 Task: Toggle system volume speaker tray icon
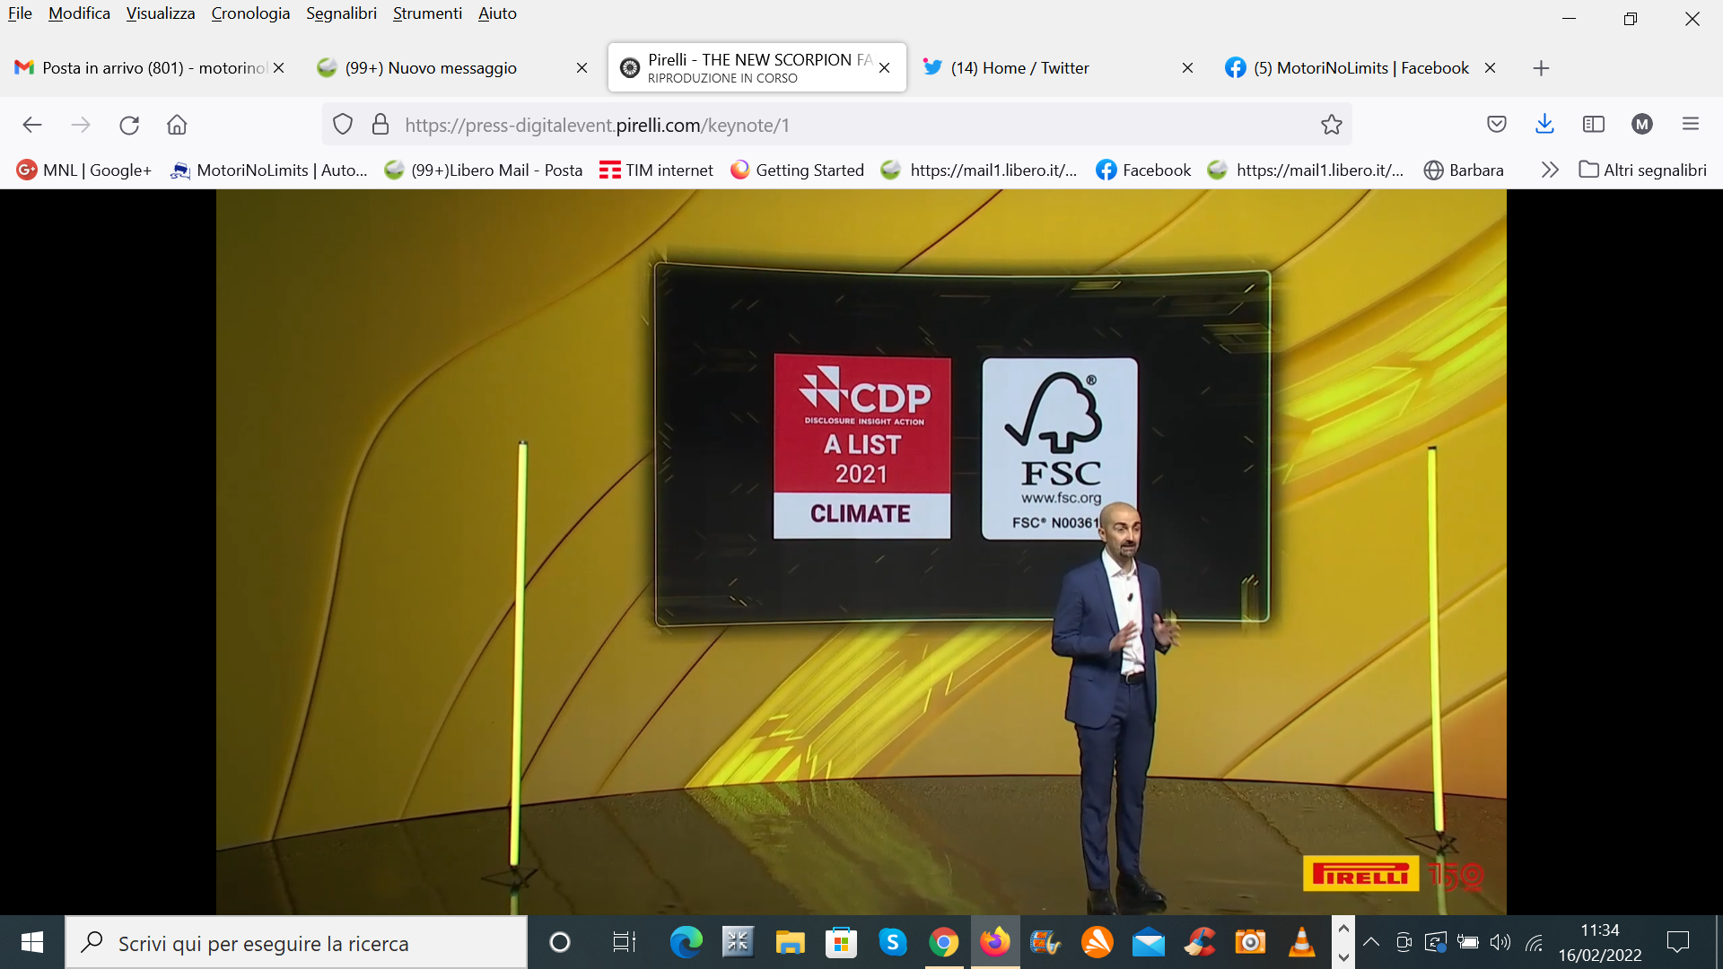tap(1500, 942)
